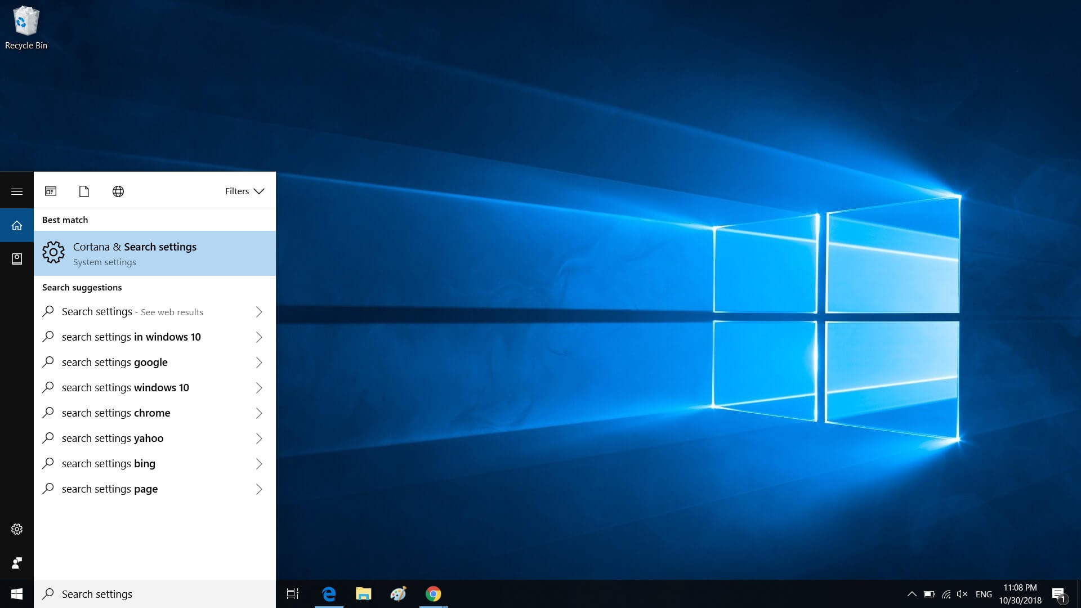Viewport: 1081px width, 608px height.
Task: Open the Settings gear icon
Action: (16, 529)
